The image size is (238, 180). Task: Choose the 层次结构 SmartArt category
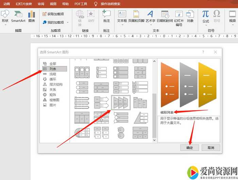point(56,84)
